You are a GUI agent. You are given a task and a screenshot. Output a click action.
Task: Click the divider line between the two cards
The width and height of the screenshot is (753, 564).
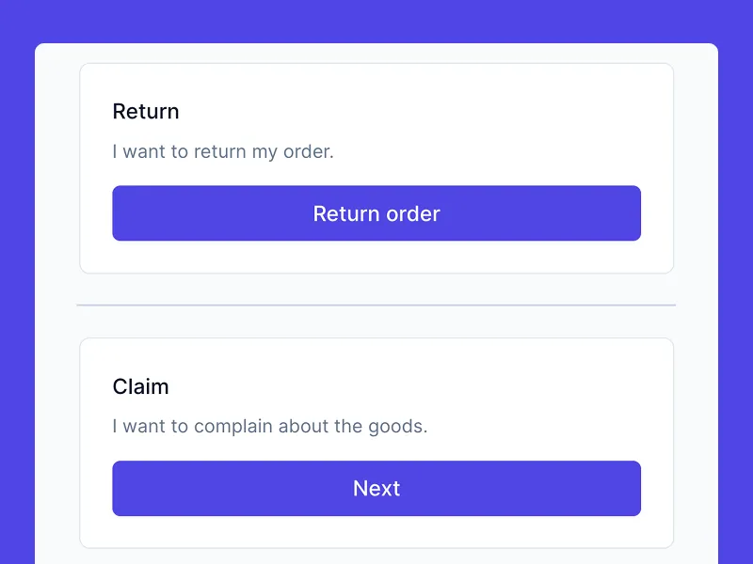pyautogui.click(x=376, y=305)
